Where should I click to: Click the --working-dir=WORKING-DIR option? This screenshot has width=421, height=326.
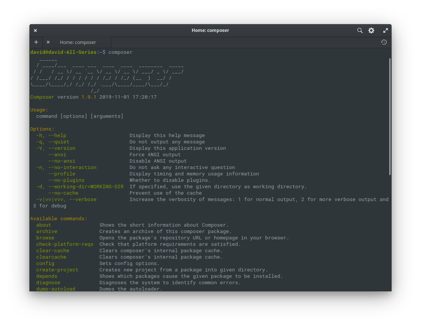pos(86,186)
